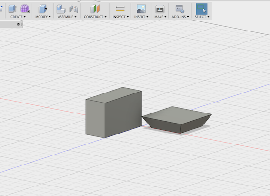Select the Measure ruler icon
Viewport: 270px width, 196px height.
pos(120,9)
